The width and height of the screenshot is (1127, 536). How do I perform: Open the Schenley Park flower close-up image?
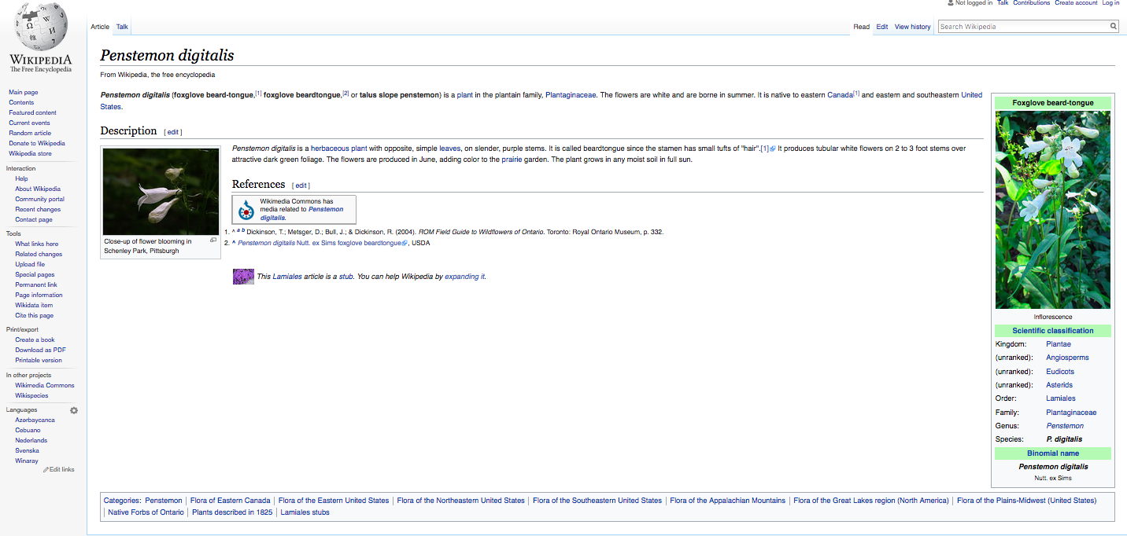(161, 191)
